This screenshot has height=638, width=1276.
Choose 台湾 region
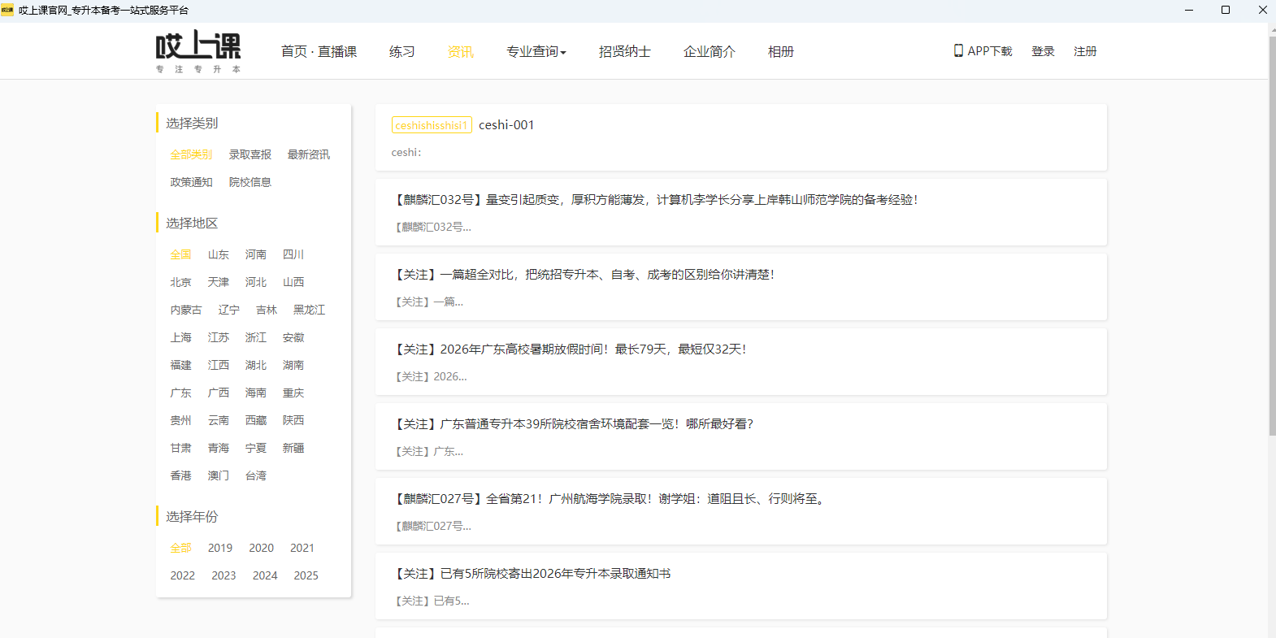point(255,475)
